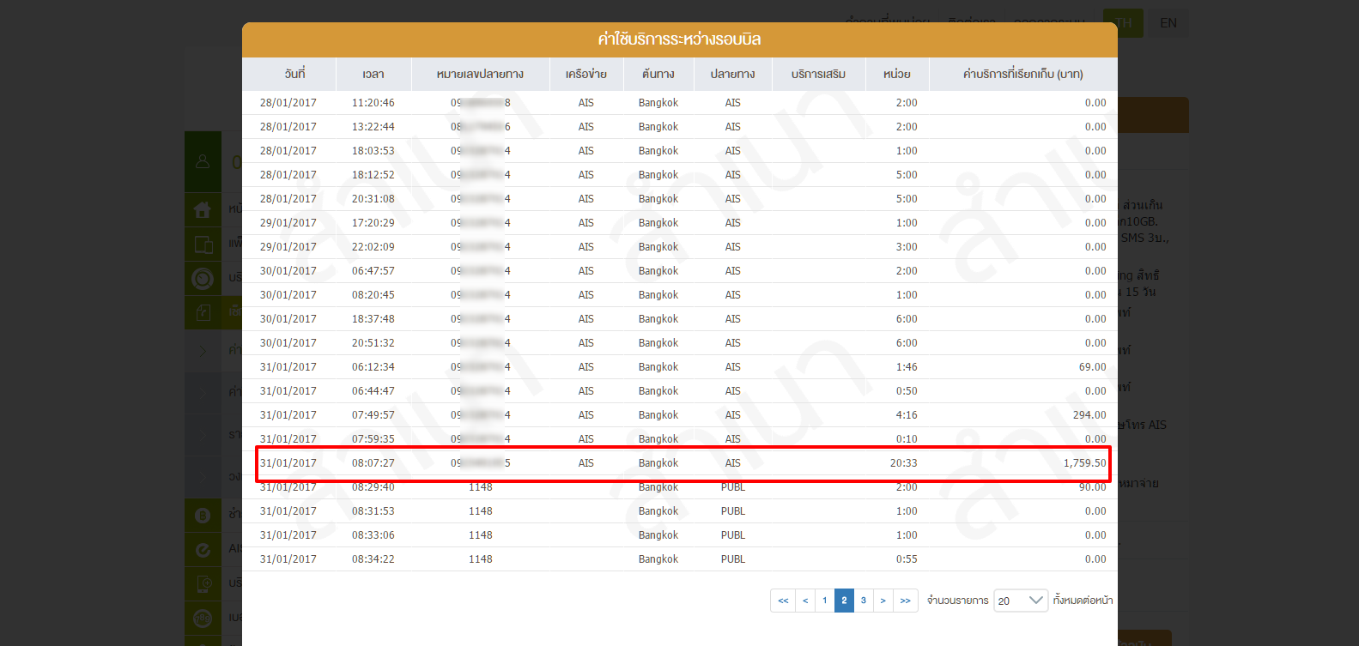Select the time cell 18:03:53

tap(373, 151)
